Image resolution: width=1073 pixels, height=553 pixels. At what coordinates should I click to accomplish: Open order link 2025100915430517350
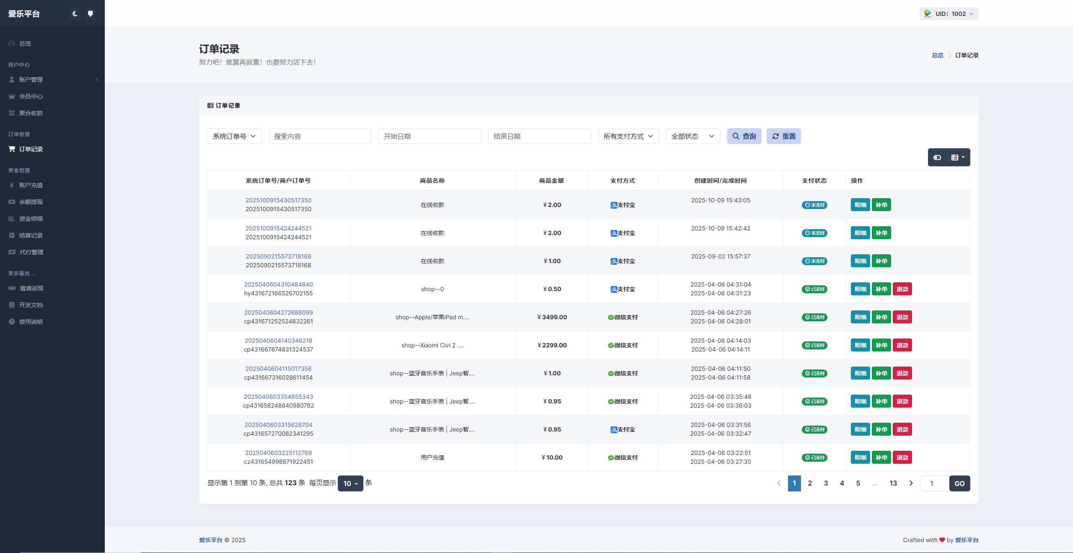click(278, 200)
